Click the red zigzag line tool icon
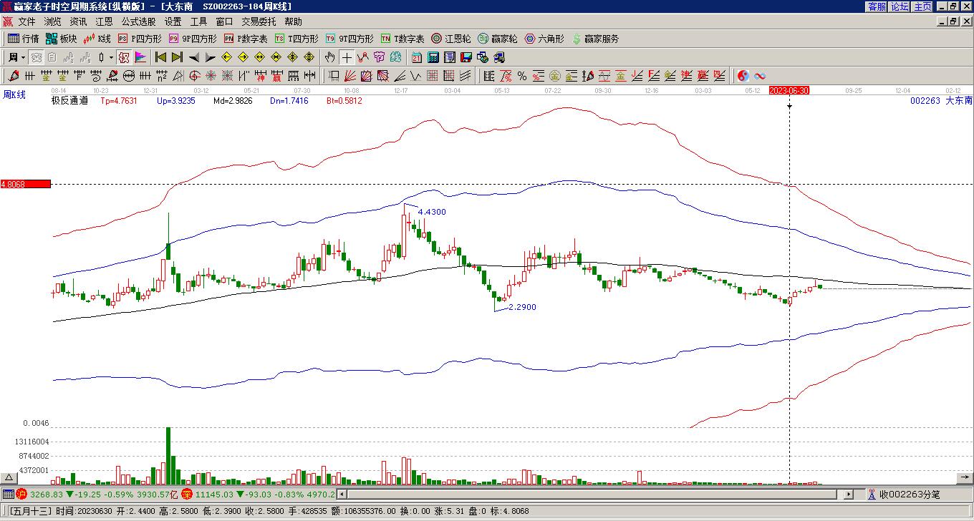The width and height of the screenshot is (974, 521). [x=363, y=57]
